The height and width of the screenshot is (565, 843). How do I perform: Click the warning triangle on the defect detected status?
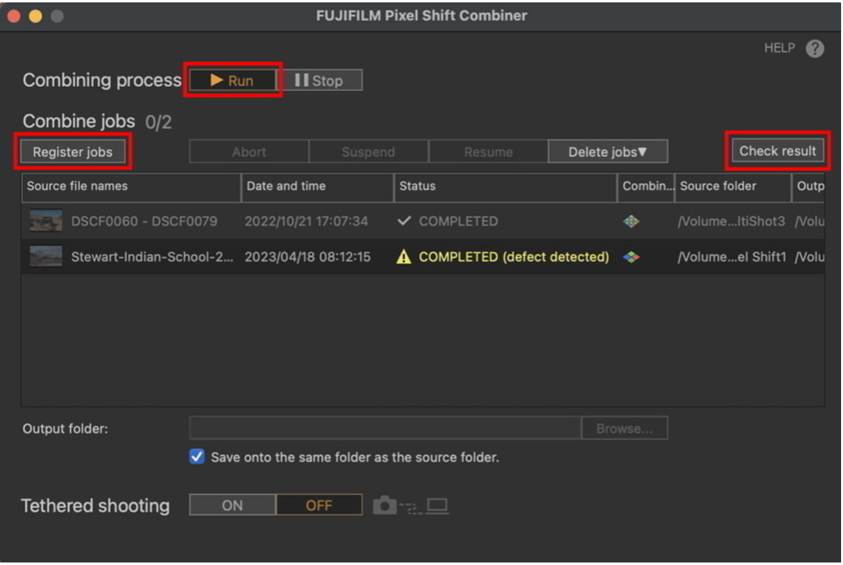click(404, 257)
